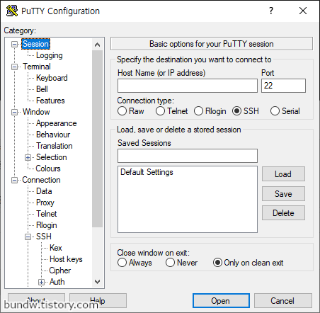Open the Kex category
320x313 pixels.
[x=56, y=248]
